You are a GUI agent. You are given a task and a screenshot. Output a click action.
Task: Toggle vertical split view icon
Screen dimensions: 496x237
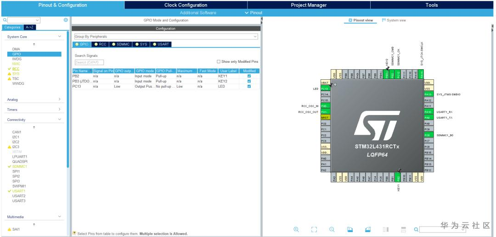point(386,229)
